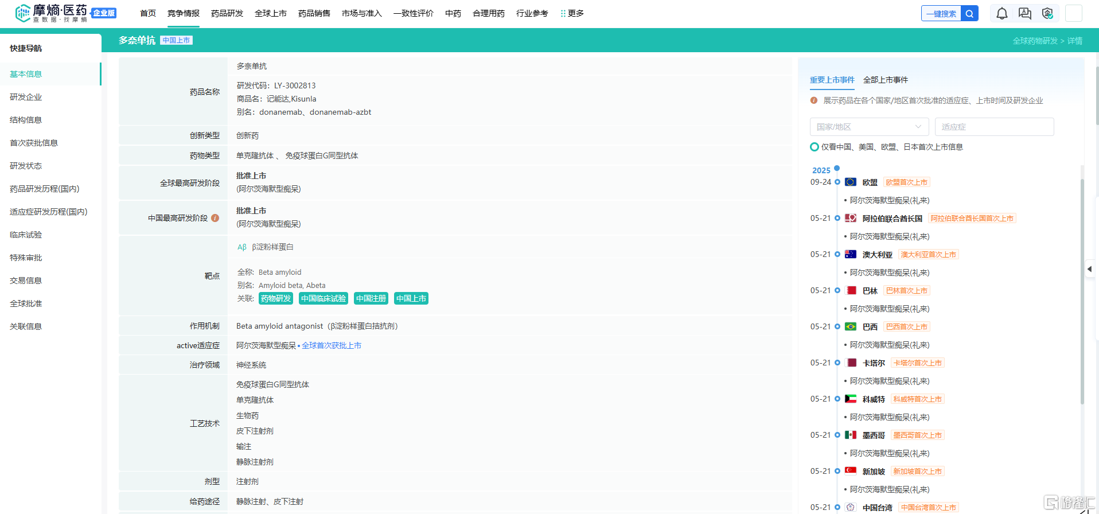Switch to the 重要上市事件 tab

pyautogui.click(x=832, y=80)
